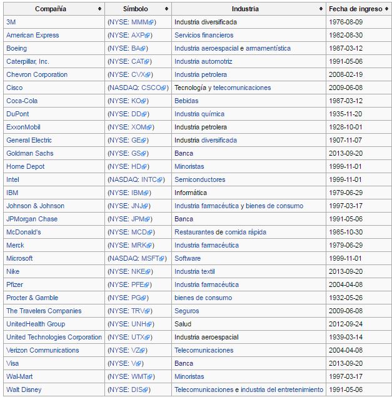The image size is (392, 397).
Task: Open the Goldman Sachs link
Action: tap(30, 153)
